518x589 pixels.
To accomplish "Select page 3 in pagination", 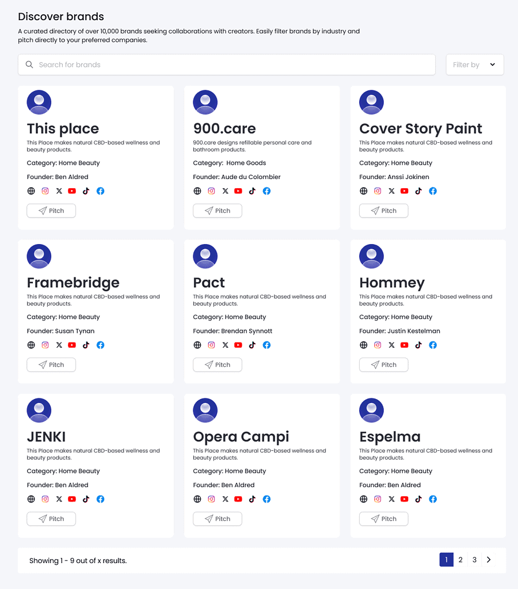I will pyautogui.click(x=474, y=560).
